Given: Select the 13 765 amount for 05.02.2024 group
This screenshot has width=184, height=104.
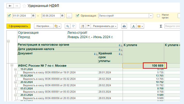Looking at the screenshot, I should click(160, 76).
